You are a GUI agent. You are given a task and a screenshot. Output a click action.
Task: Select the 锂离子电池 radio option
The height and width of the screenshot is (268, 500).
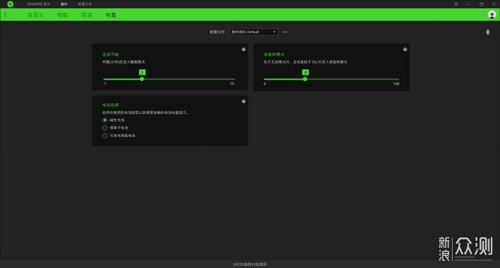(105, 128)
